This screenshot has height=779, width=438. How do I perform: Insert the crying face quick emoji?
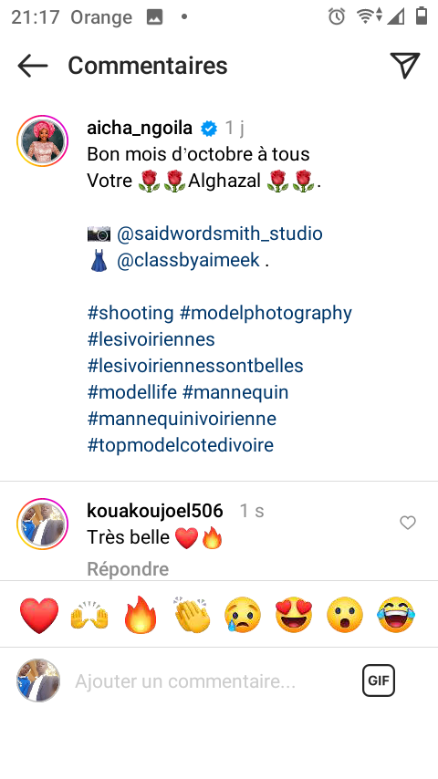(243, 615)
